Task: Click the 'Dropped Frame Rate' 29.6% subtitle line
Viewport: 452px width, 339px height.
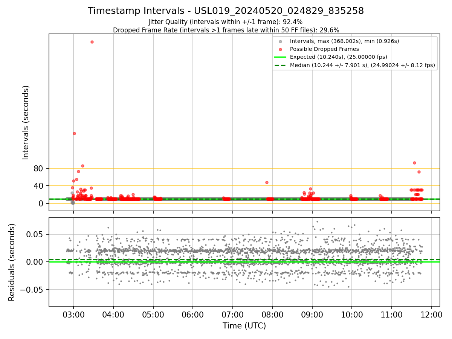Action: 226,30
